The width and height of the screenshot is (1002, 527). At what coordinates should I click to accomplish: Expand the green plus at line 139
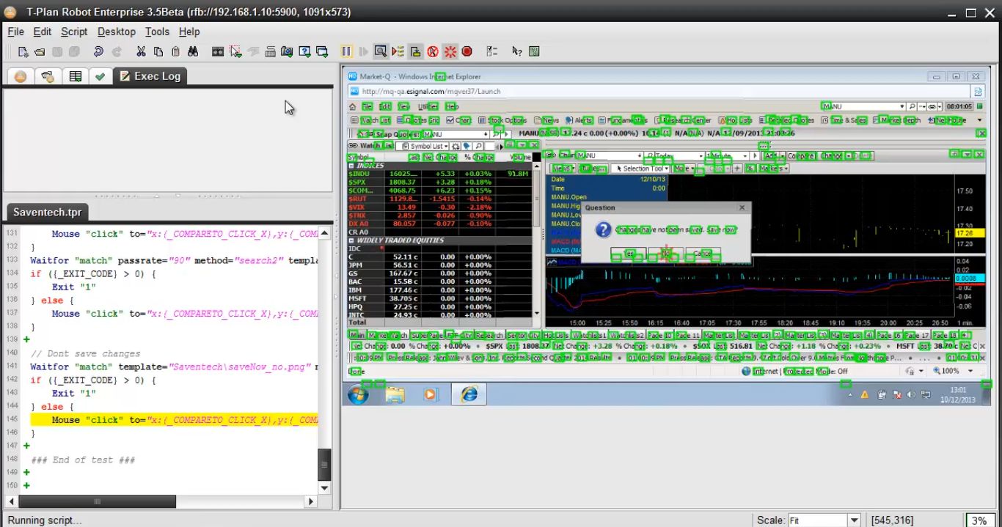point(27,339)
